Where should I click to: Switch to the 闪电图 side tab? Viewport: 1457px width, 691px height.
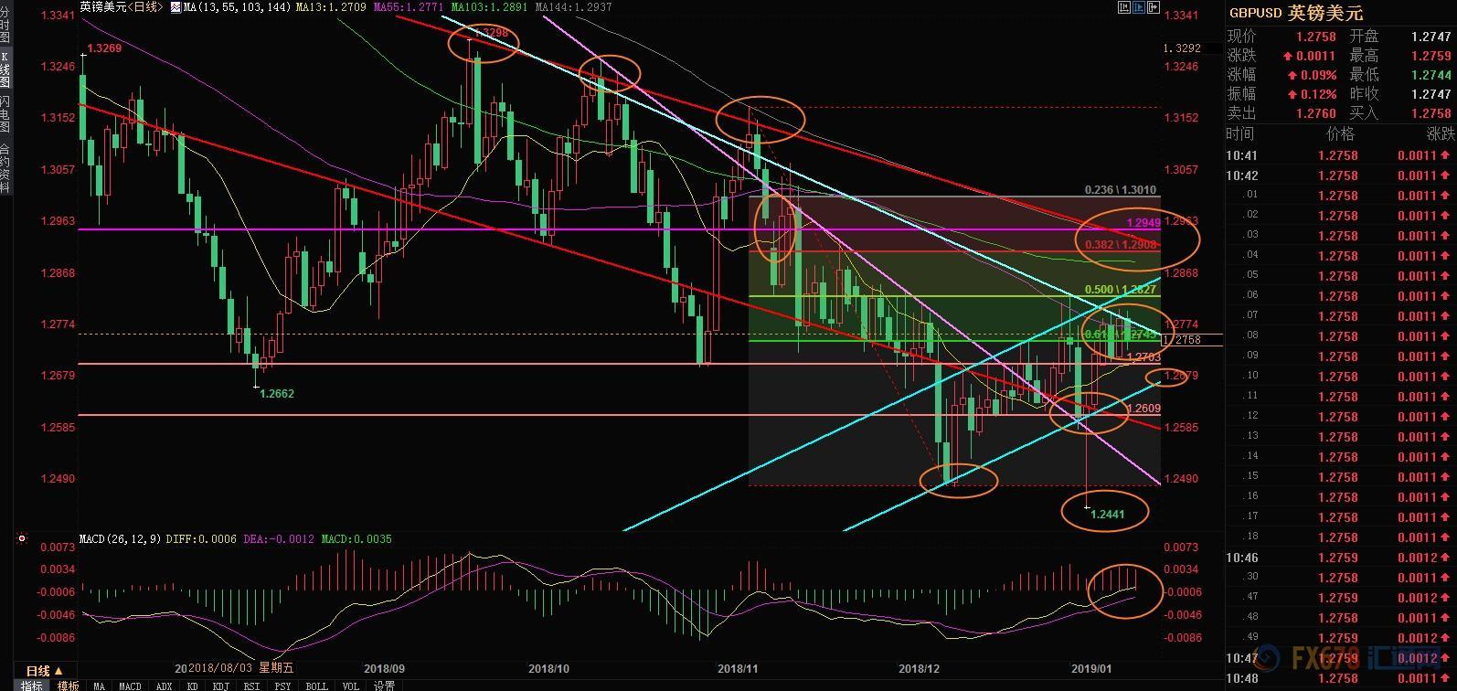tap(5, 114)
